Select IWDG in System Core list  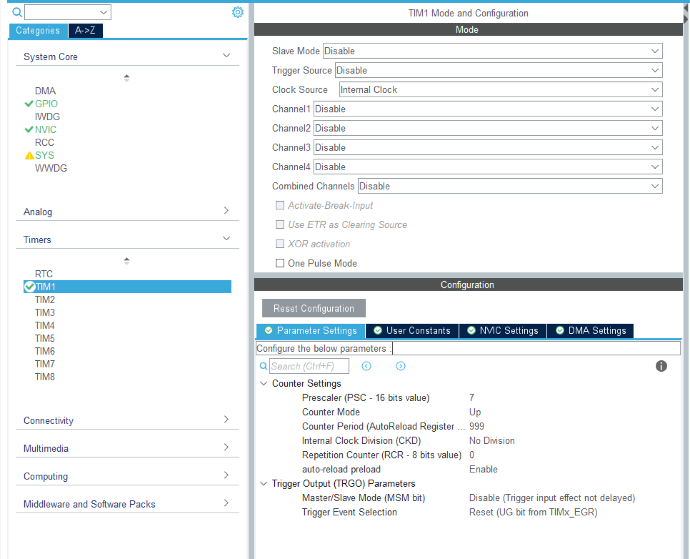pos(47,116)
